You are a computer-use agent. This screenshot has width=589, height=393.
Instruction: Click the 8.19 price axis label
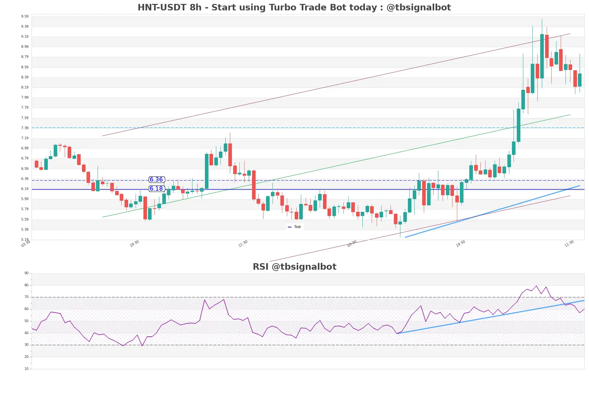click(25, 87)
